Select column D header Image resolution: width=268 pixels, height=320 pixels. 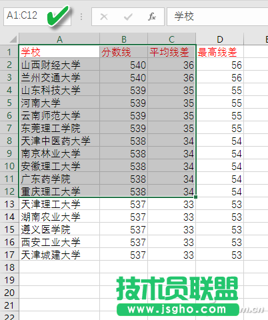tap(220, 39)
